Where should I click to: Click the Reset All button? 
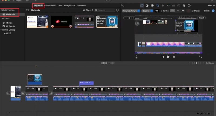211,5
